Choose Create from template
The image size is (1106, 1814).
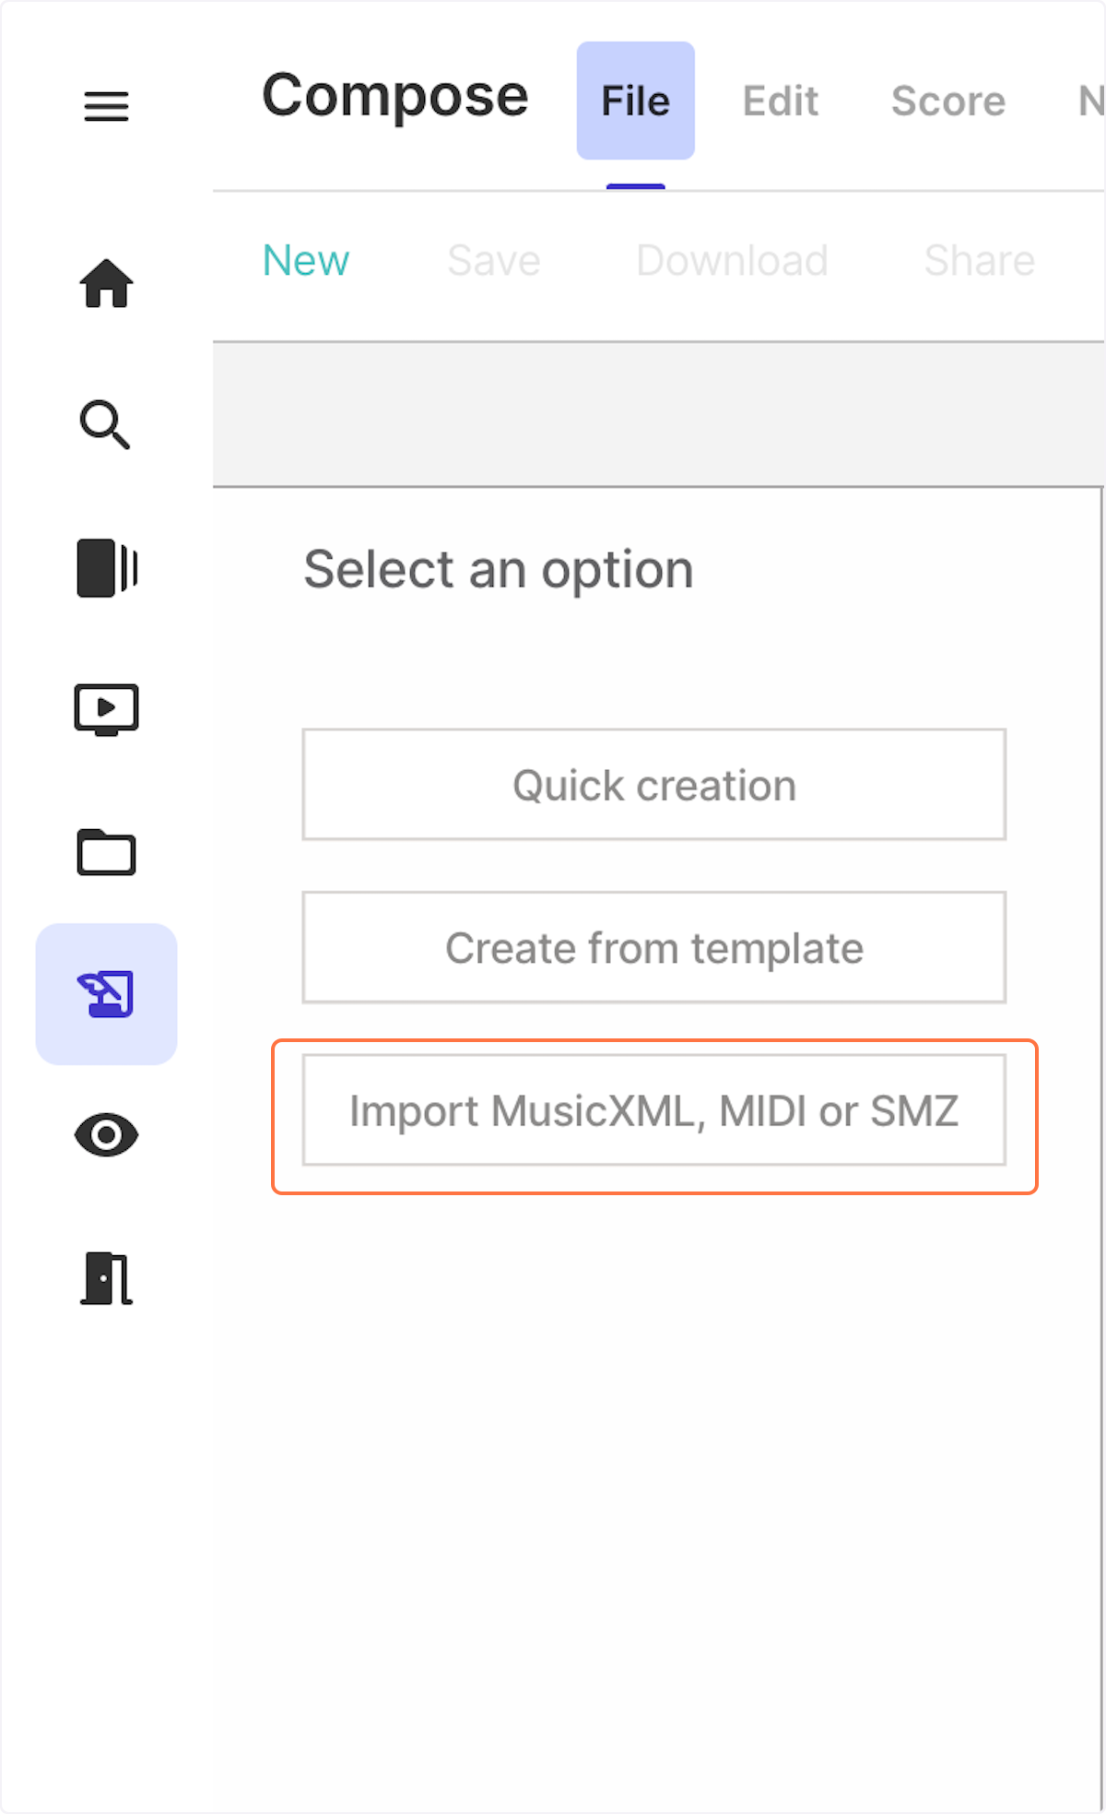pyautogui.click(x=653, y=947)
